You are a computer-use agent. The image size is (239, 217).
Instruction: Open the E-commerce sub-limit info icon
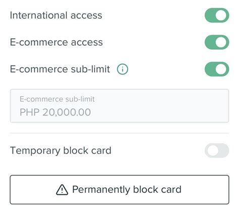[x=123, y=69]
